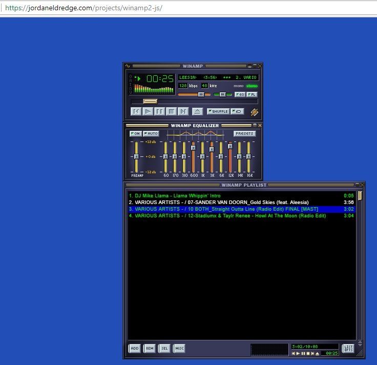Click the Eject open-file button in main window
The height and width of the screenshot is (365, 377).
pyautogui.click(x=197, y=111)
